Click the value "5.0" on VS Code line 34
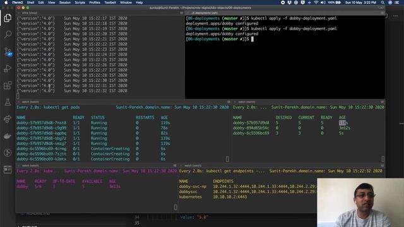This screenshot has height=227, width=404. [203, 217]
